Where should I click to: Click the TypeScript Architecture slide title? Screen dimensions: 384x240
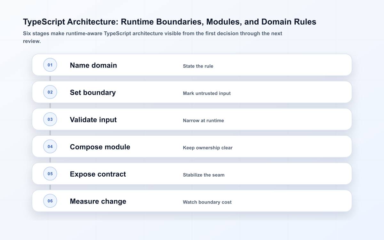click(170, 22)
